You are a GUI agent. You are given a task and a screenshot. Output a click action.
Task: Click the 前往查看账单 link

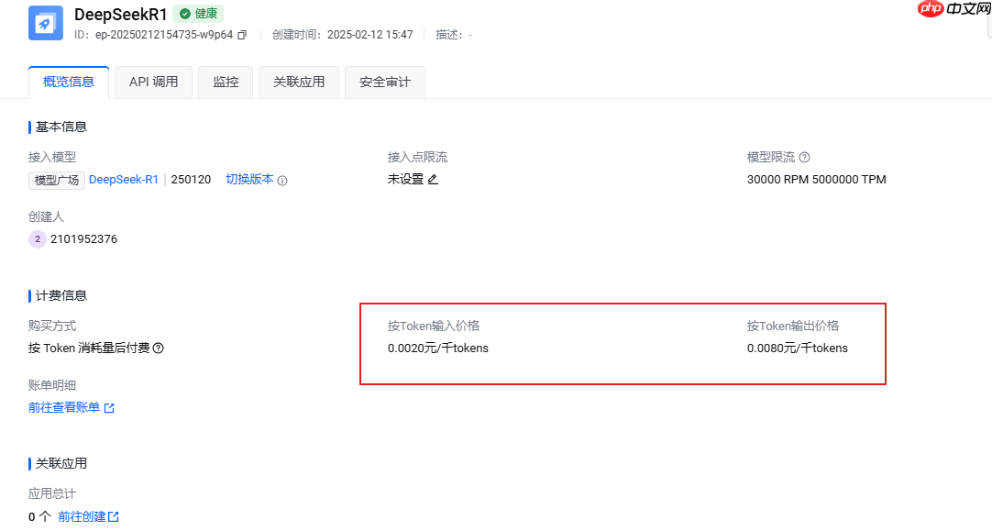coord(62,407)
